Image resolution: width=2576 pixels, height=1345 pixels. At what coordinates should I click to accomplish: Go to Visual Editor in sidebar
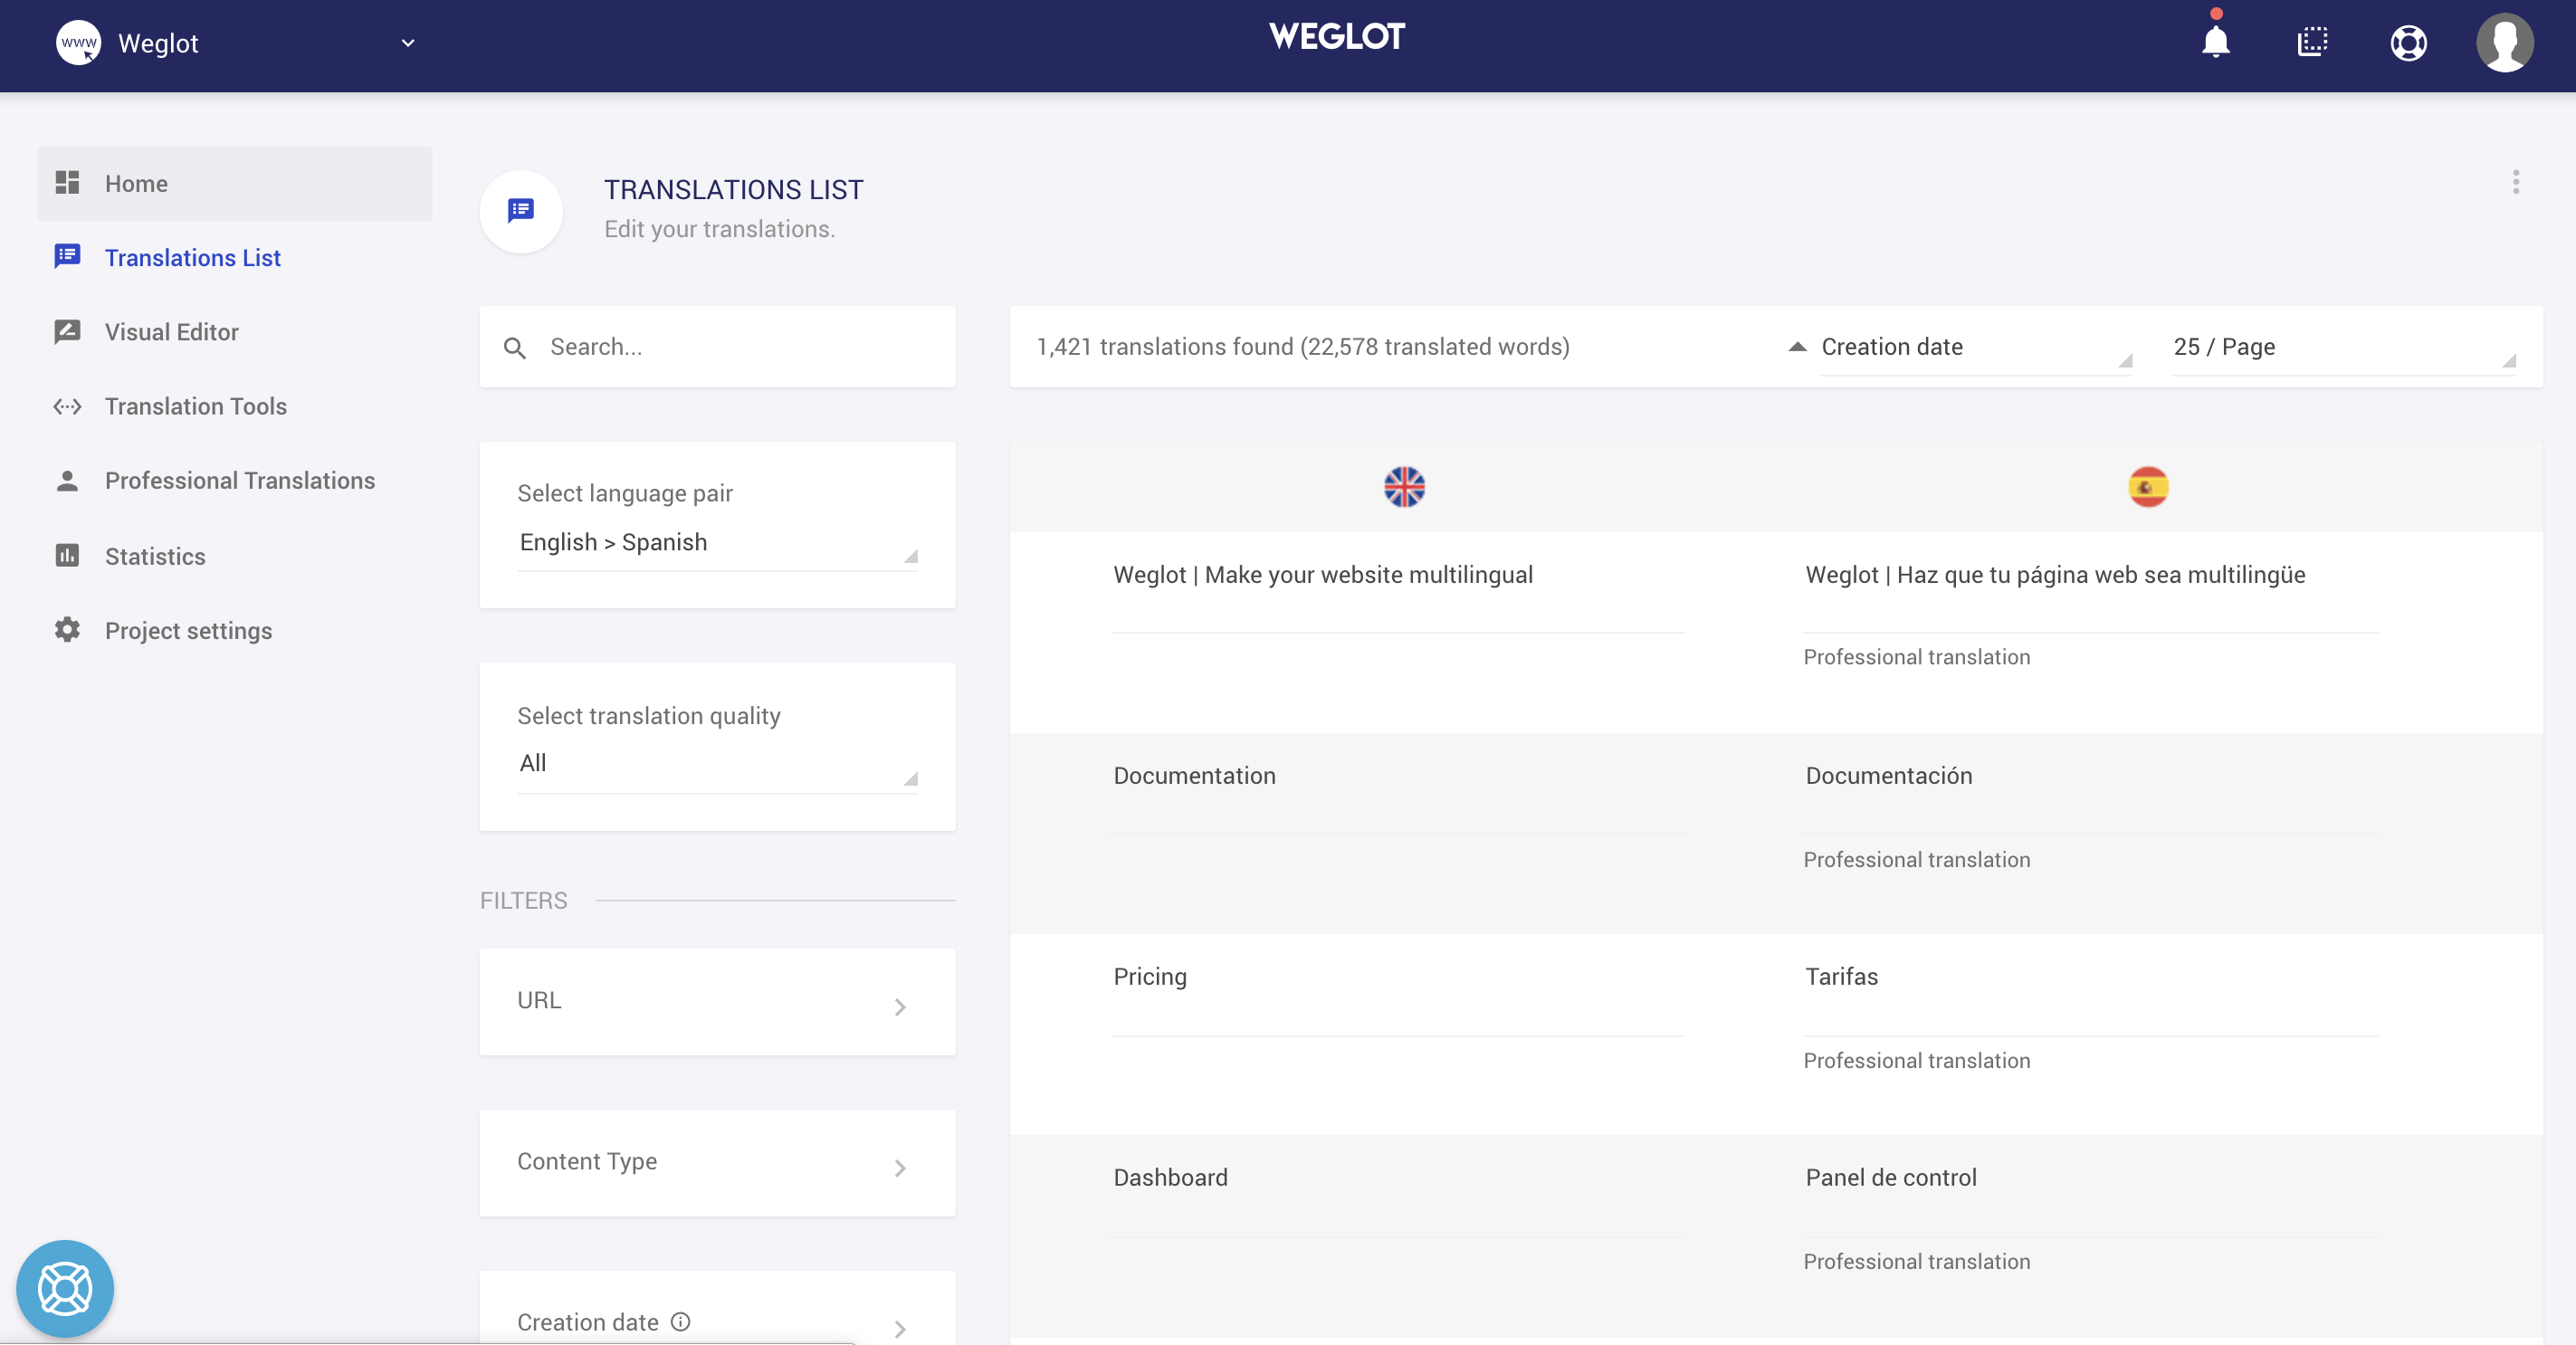pos(171,332)
